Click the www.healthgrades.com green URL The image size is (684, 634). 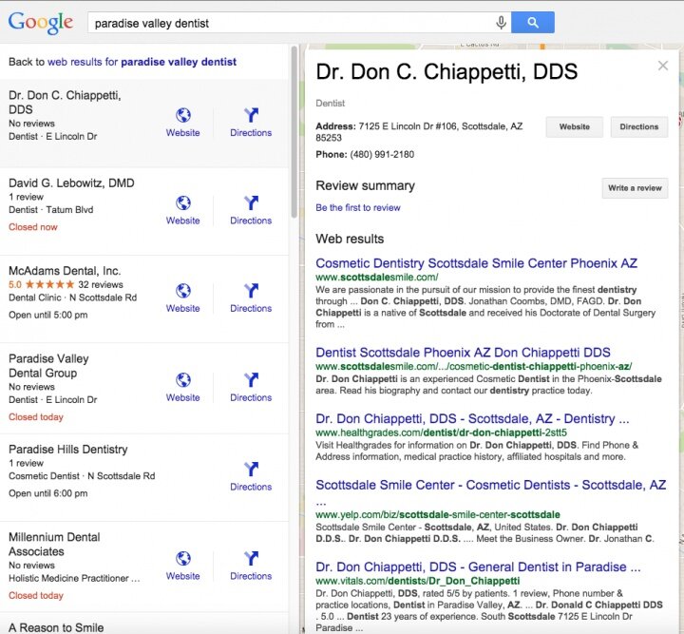442,432
